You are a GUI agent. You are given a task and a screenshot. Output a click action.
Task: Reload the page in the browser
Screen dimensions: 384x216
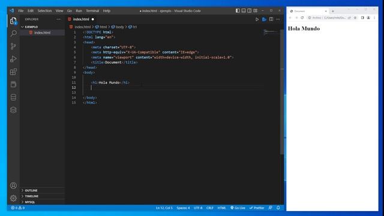302,17
